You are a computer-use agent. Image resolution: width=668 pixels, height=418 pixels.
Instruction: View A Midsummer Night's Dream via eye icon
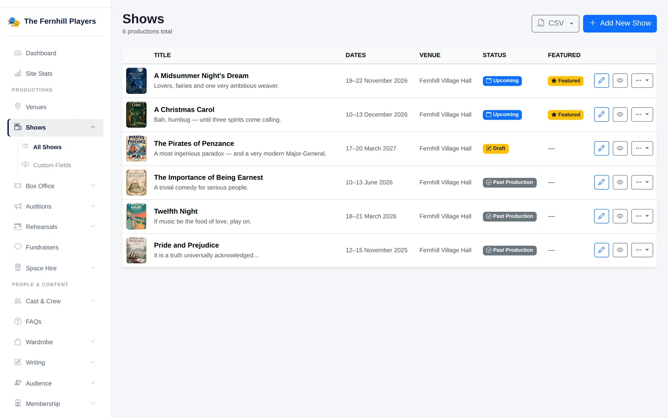coord(620,81)
